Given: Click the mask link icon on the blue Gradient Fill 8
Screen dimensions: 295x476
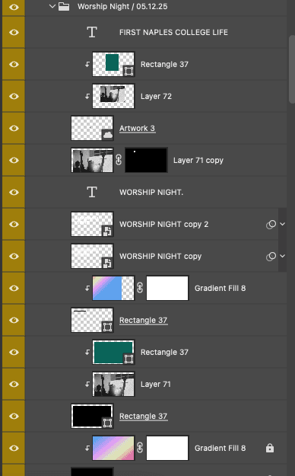Looking at the screenshot, I should coord(140,288).
